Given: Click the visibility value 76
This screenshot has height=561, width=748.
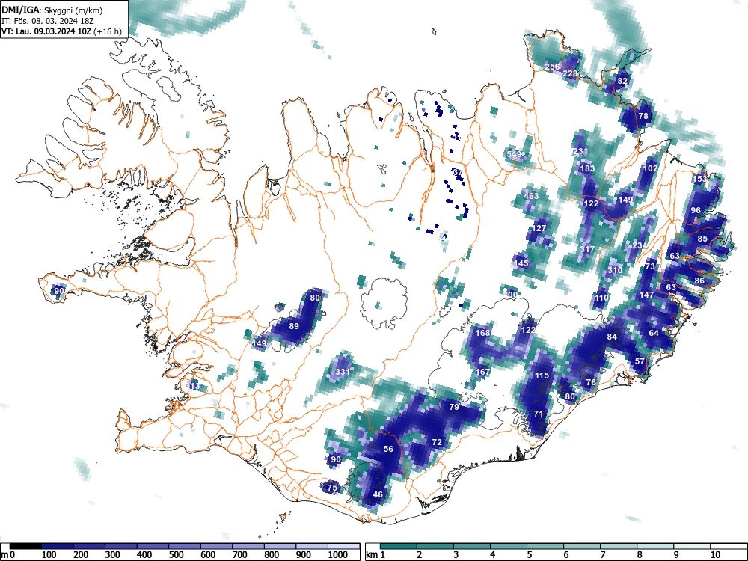Looking at the screenshot, I should pos(591,382).
